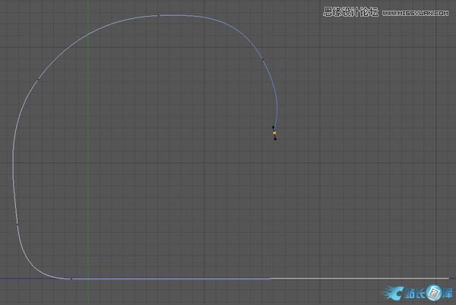The height and width of the screenshot is (305, 456).
Task: Select the spline point at top of arc
Action: 158,15
